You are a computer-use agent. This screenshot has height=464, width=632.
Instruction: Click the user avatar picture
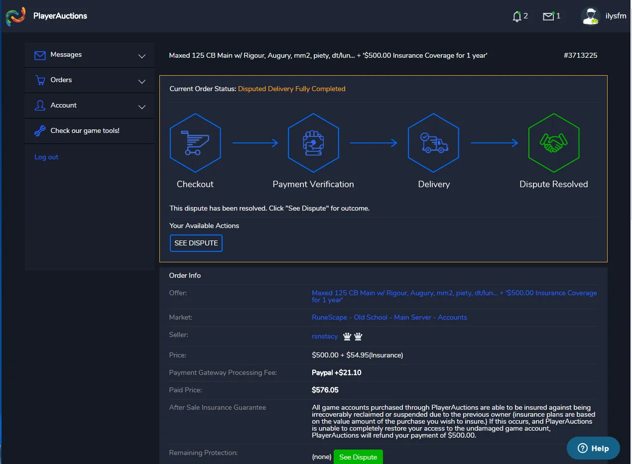point(591,16)
